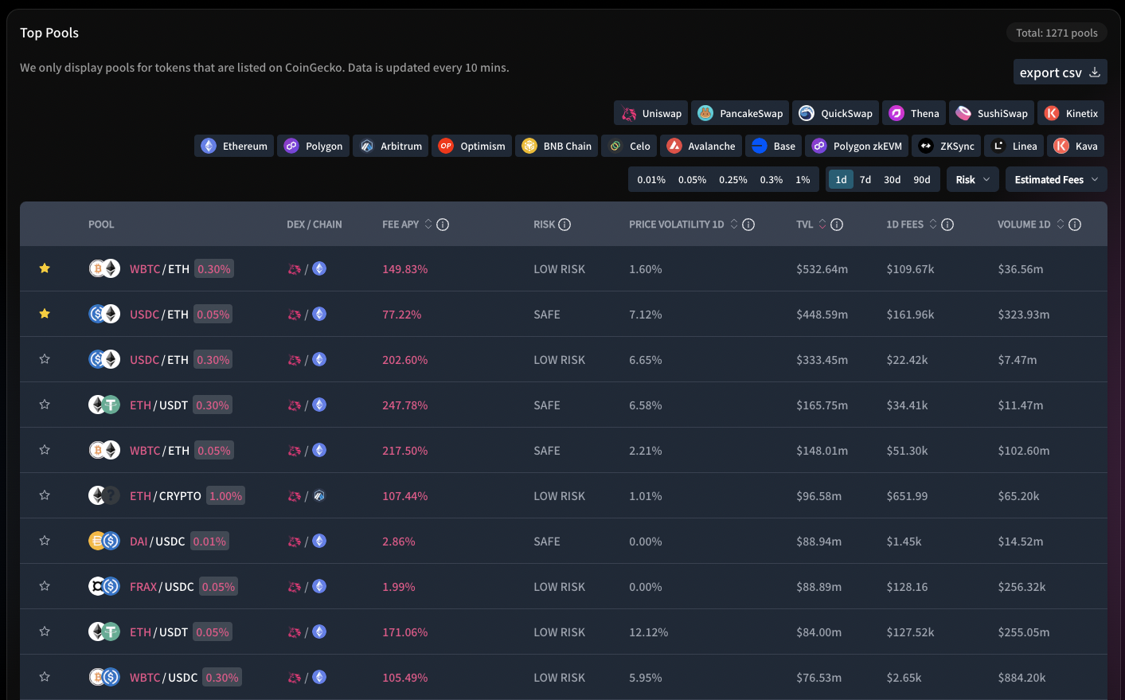Star the USDC/ETH 0.30% pool
This screenshot has width=1125, height=700.
(45, 359)
